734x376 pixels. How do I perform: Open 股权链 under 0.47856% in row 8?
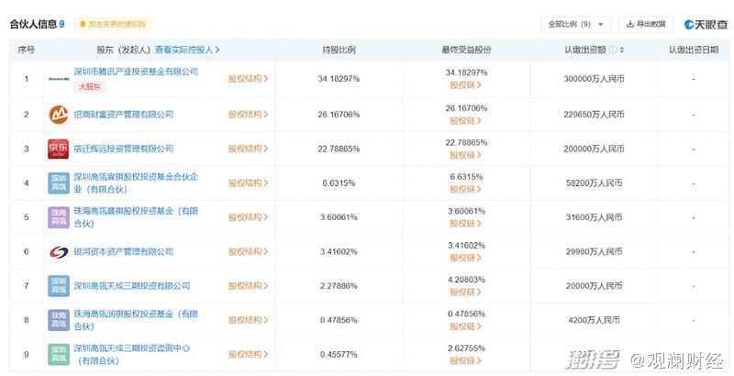coord(466,326)
